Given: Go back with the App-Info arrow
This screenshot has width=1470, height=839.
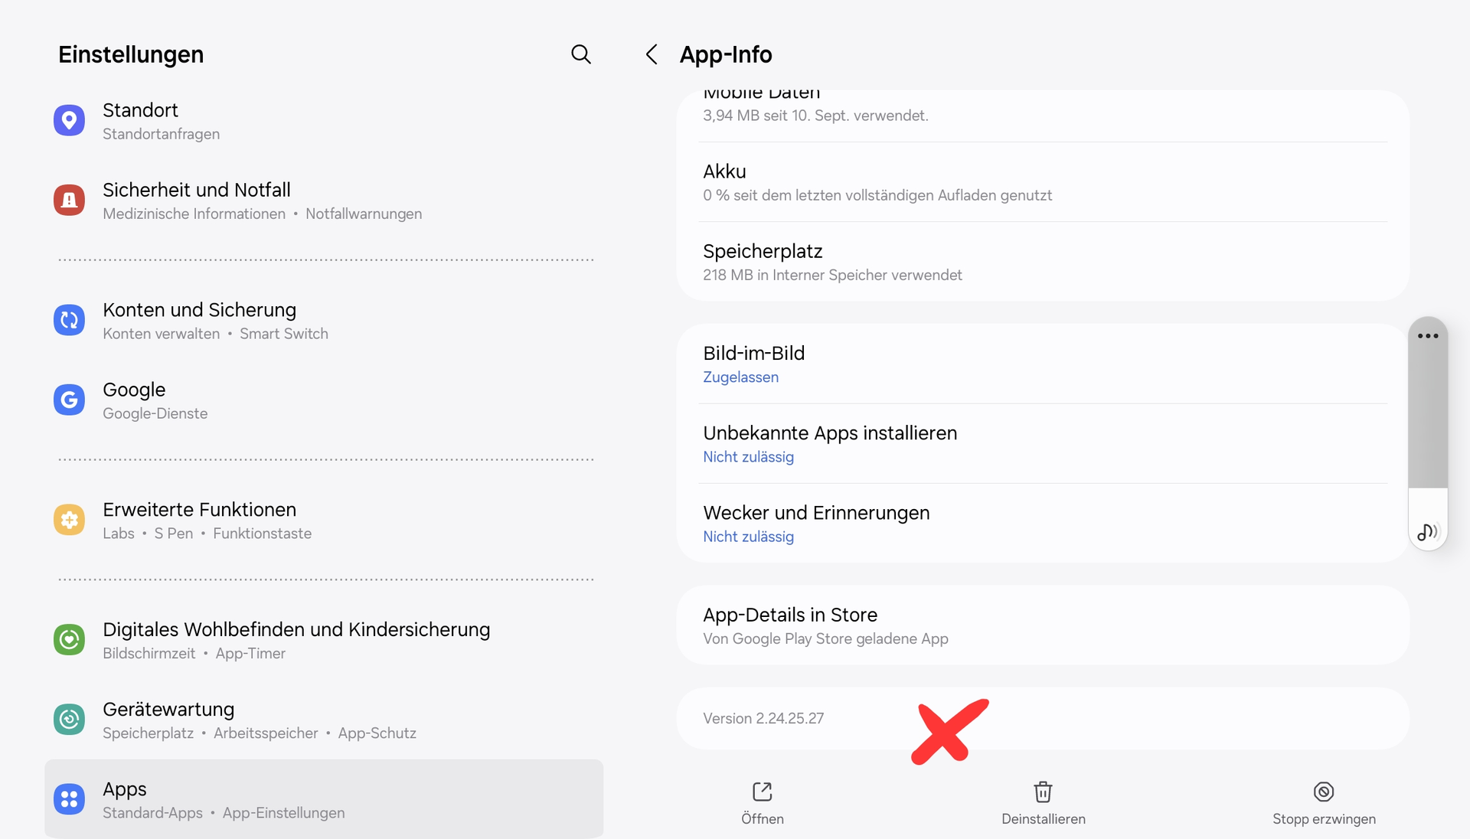Looking at the screenshot, I should tap(652, 54).
